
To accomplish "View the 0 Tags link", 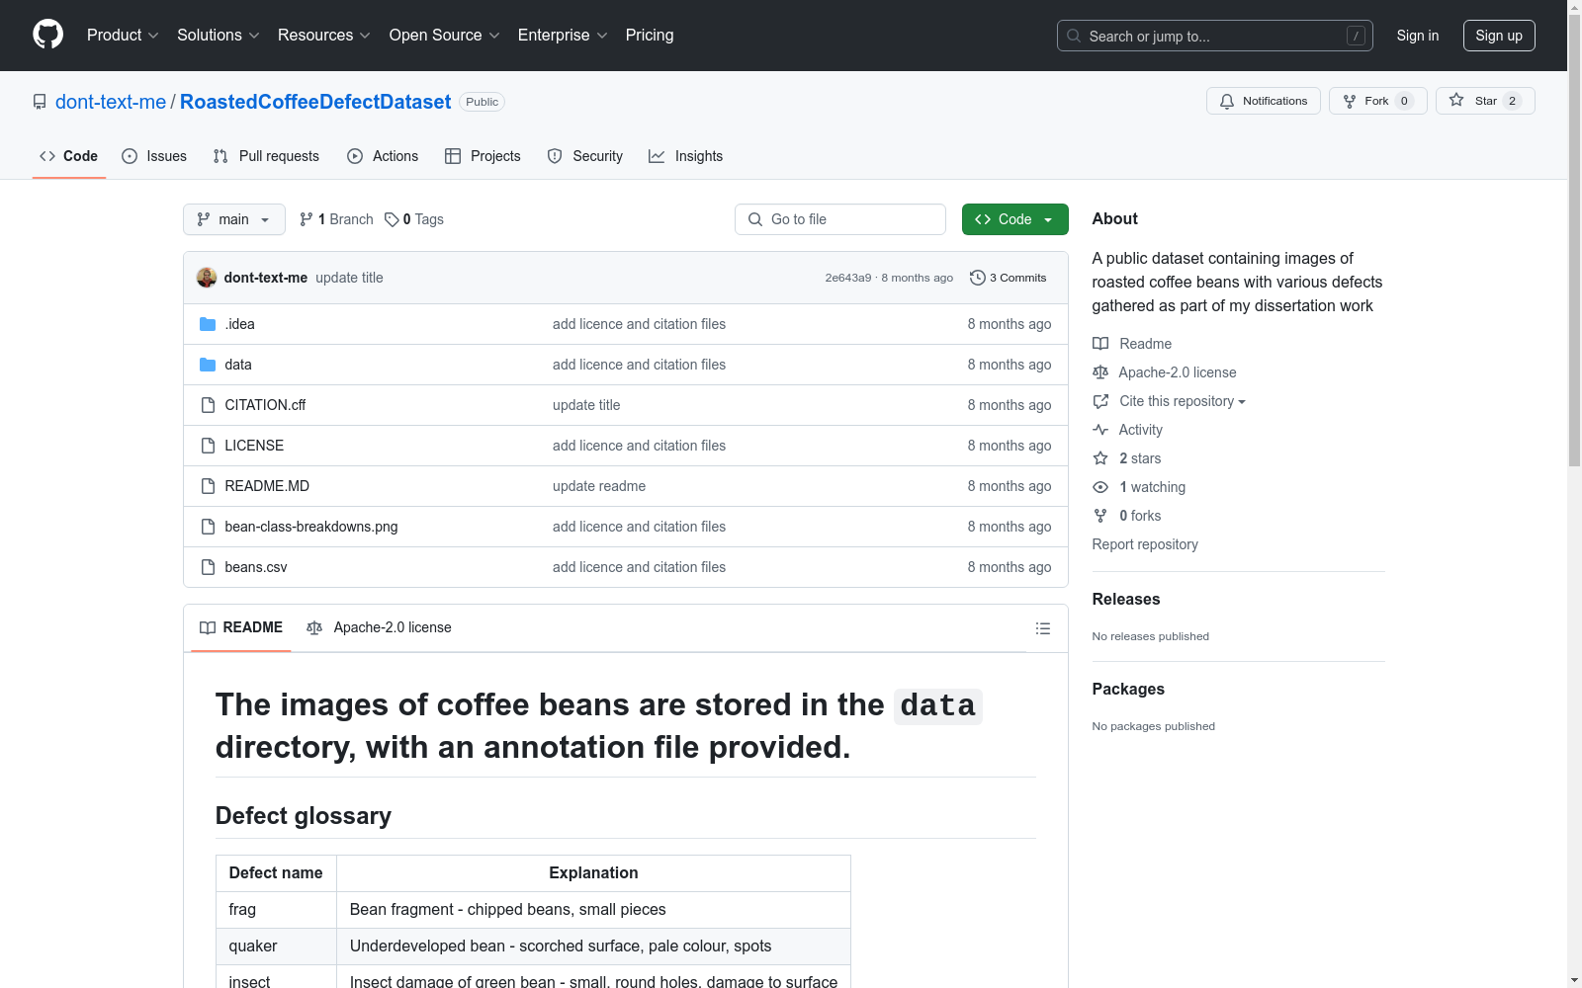I will point(414,219).
